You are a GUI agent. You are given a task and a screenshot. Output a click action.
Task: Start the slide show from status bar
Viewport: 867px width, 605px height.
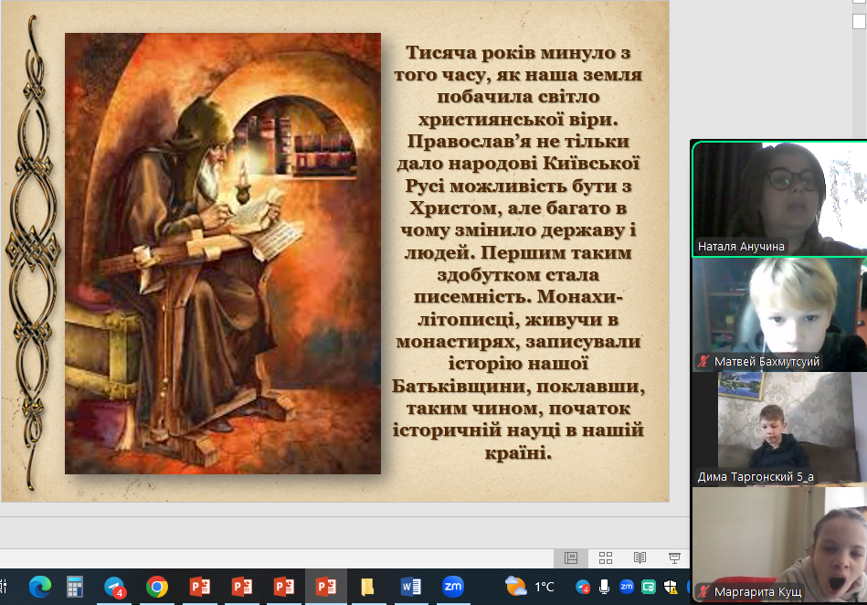[x=674, y=558]
